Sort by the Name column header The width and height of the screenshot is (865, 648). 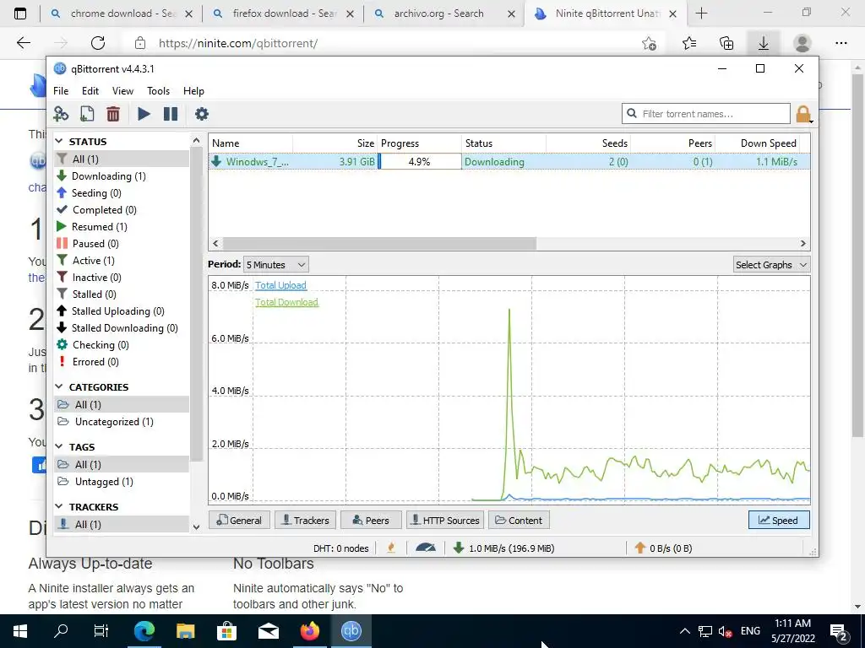251,143
